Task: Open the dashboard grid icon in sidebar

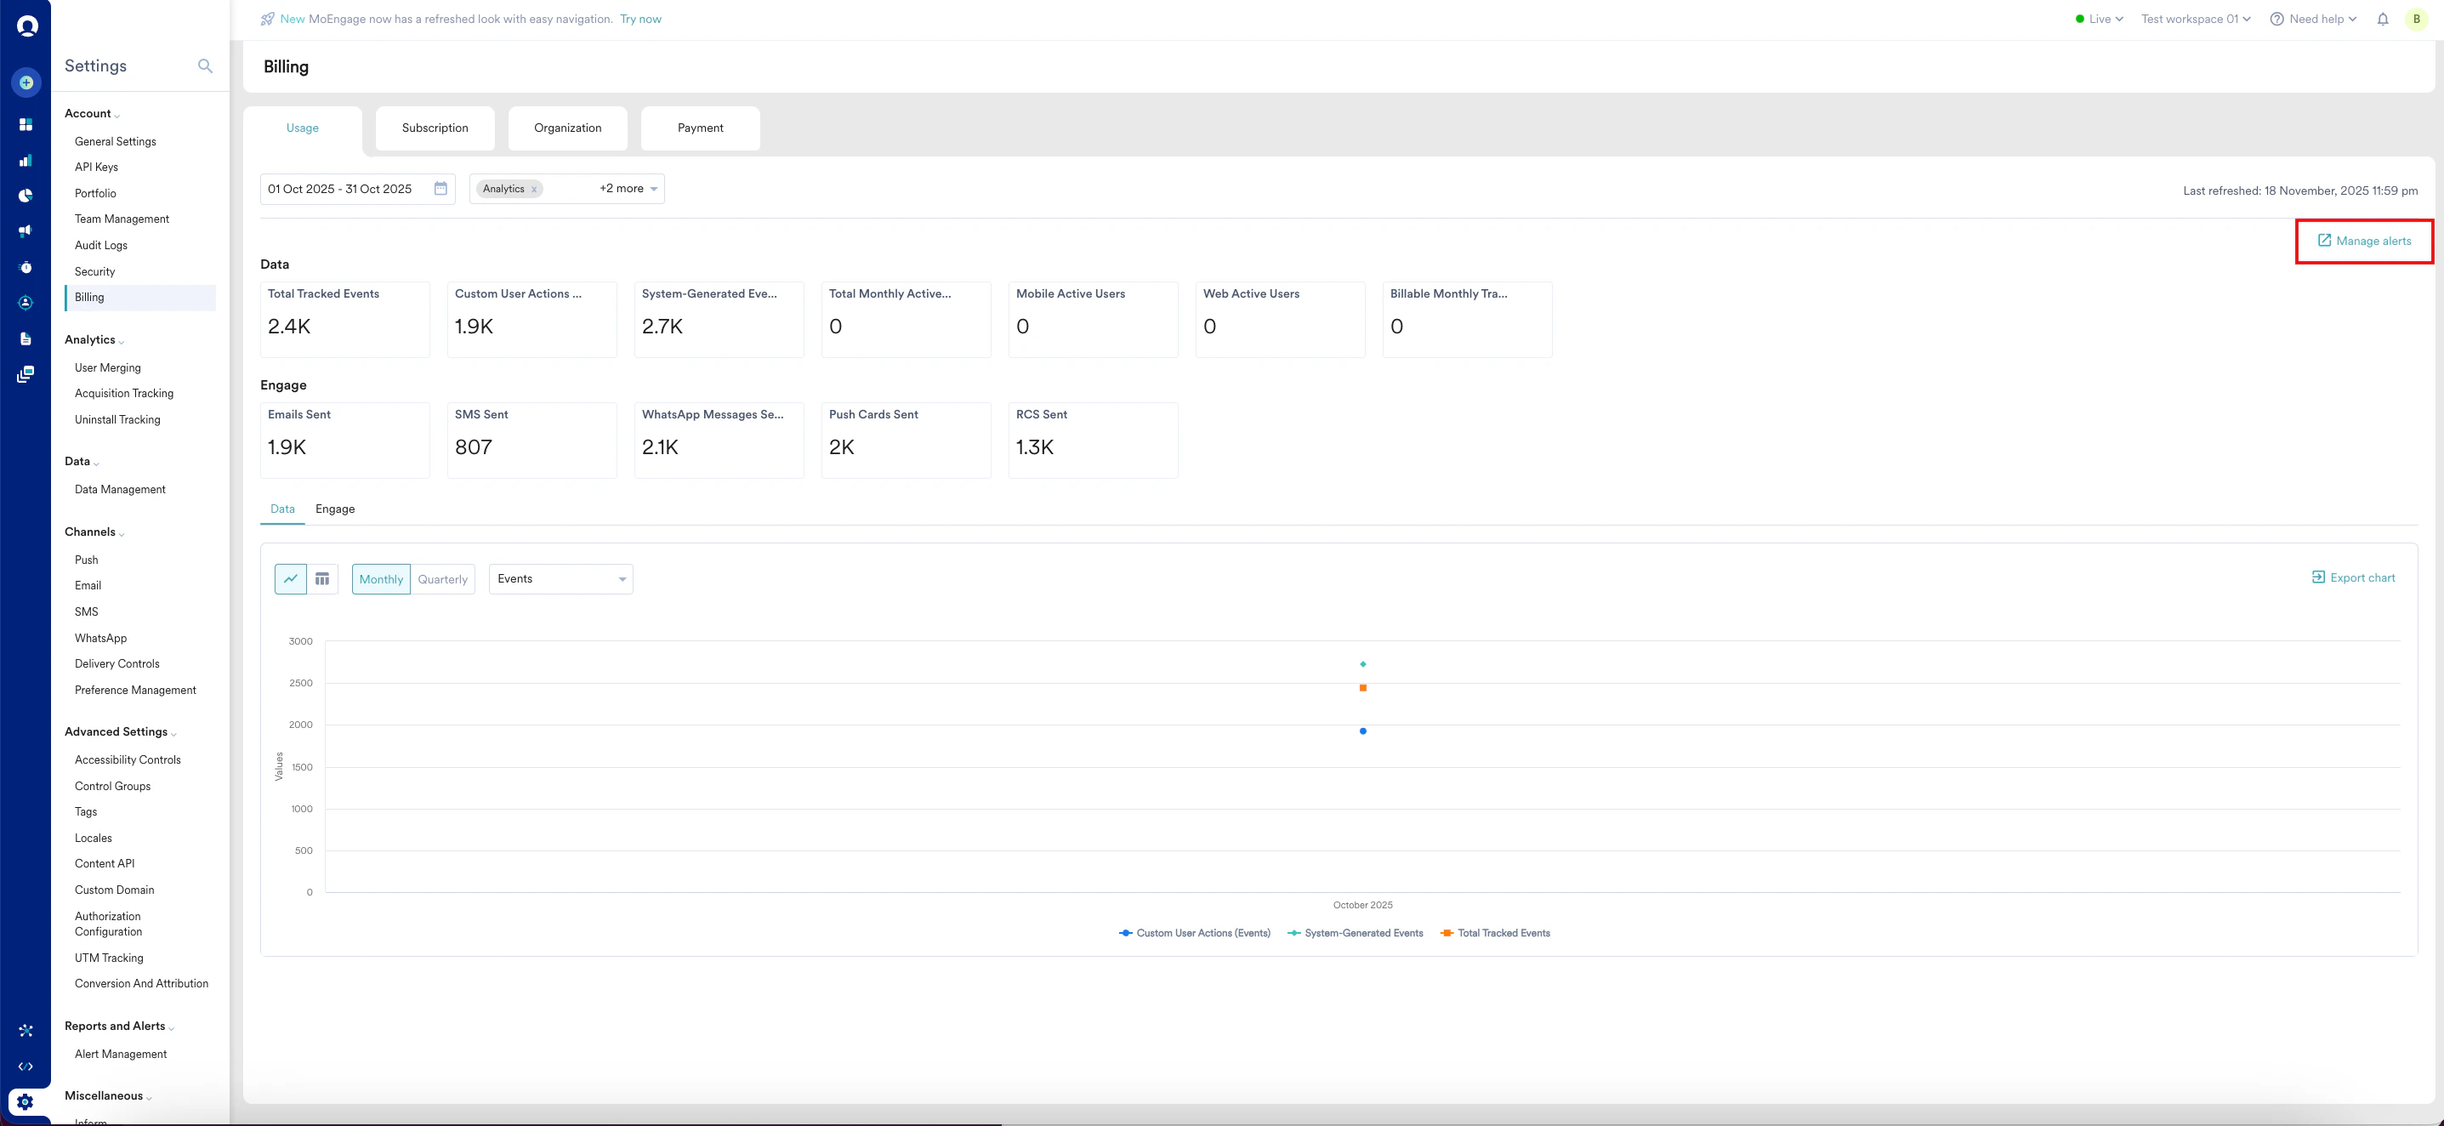Action: click(26, 124)
